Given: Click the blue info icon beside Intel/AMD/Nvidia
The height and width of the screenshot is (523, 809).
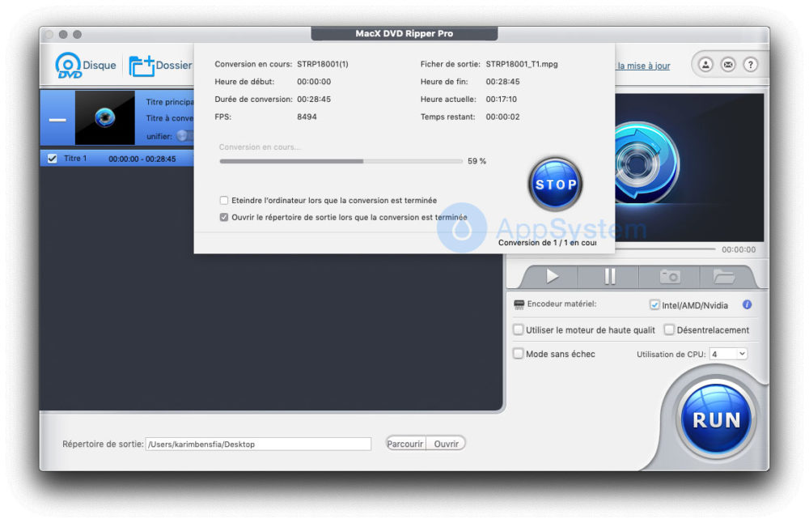Looking at the screenshot, I should [747, 305].
